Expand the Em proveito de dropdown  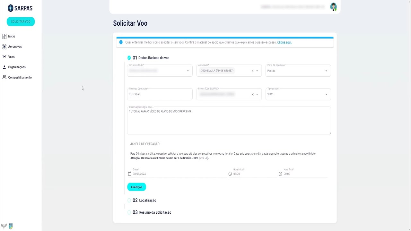tap(188, 71)
